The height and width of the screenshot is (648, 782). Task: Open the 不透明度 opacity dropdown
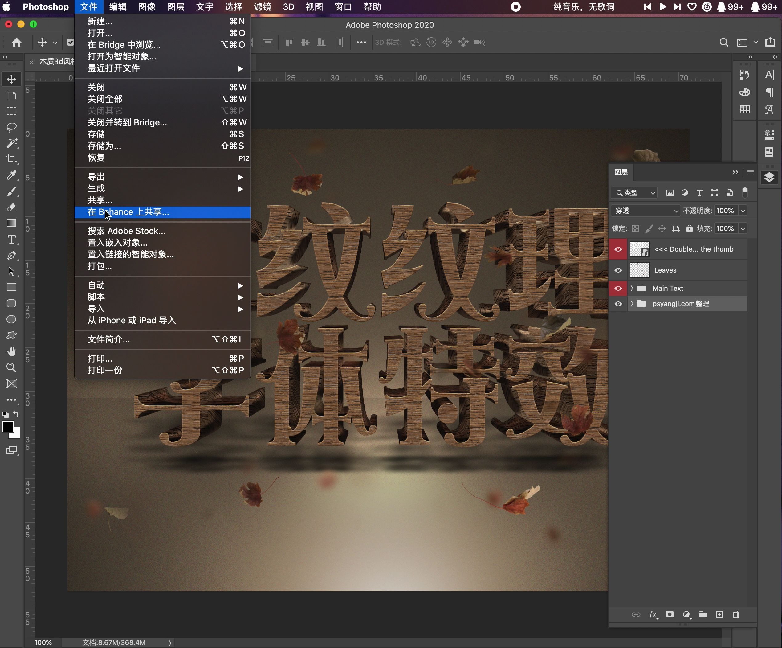tap(743, 211)
